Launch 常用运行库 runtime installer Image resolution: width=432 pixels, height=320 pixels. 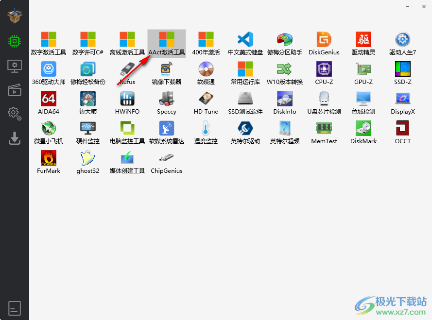(245, 73)
